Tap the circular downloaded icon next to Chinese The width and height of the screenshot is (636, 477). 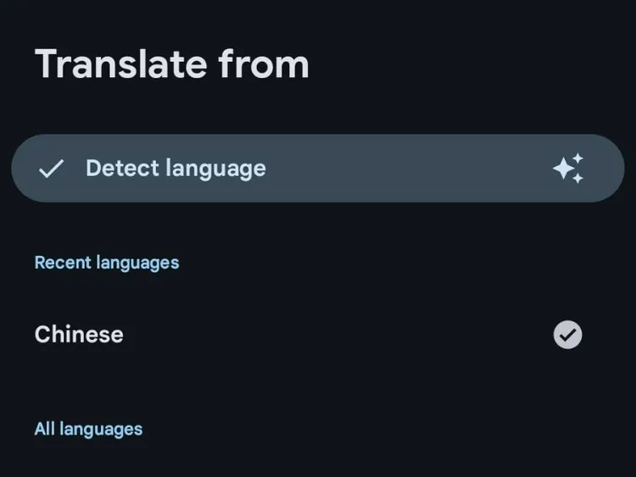click(567, 335)
